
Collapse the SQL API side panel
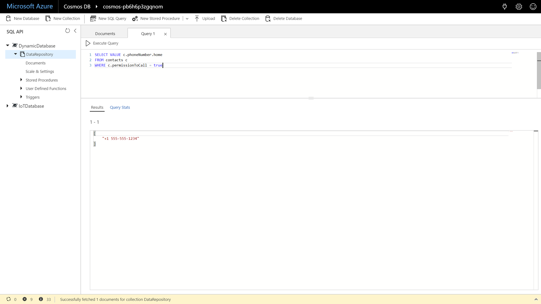[x=75, y=31]
